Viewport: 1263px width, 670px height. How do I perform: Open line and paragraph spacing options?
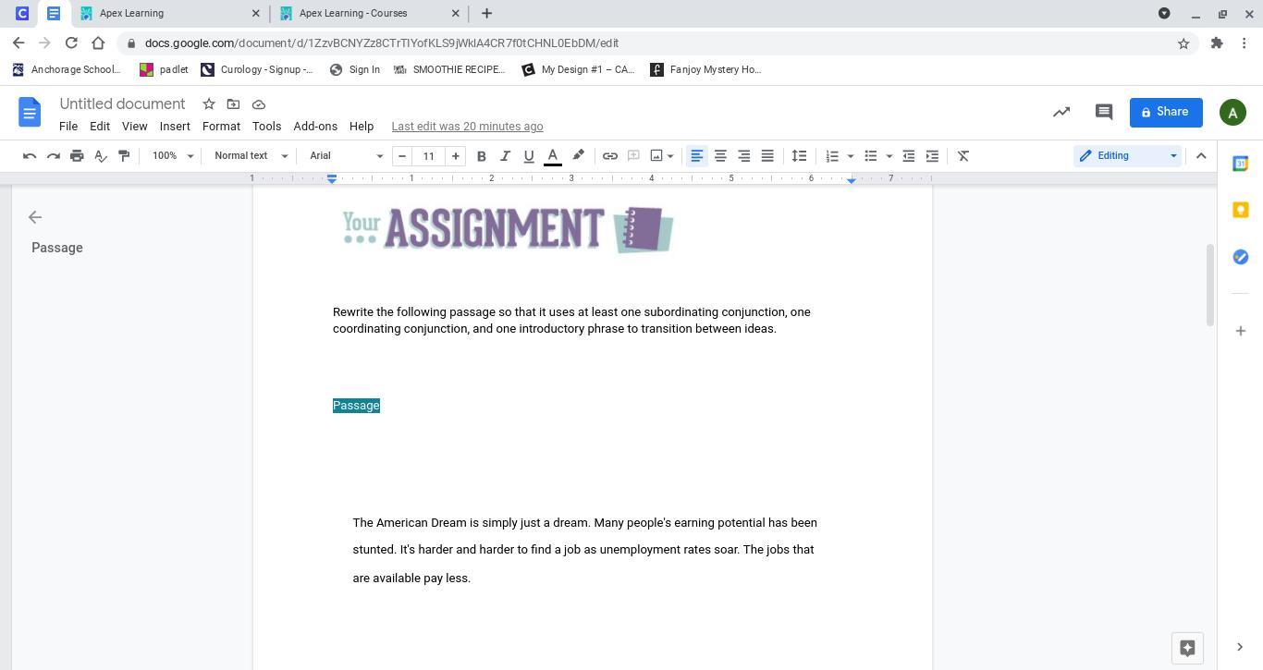point(799,156)
